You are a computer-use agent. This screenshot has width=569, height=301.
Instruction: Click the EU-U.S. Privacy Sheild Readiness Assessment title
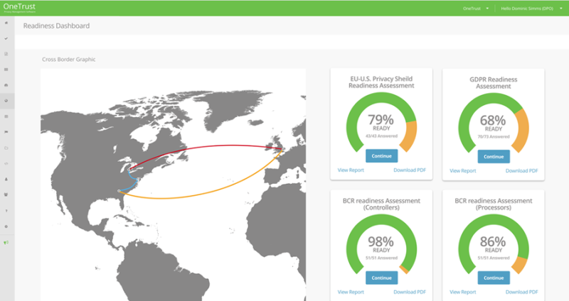(381, 82)
